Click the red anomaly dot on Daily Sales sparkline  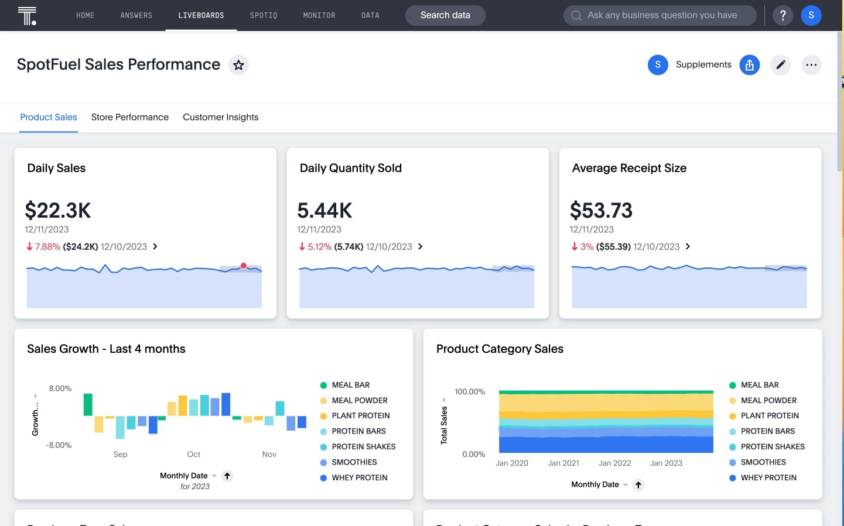(x=244, y=266)
